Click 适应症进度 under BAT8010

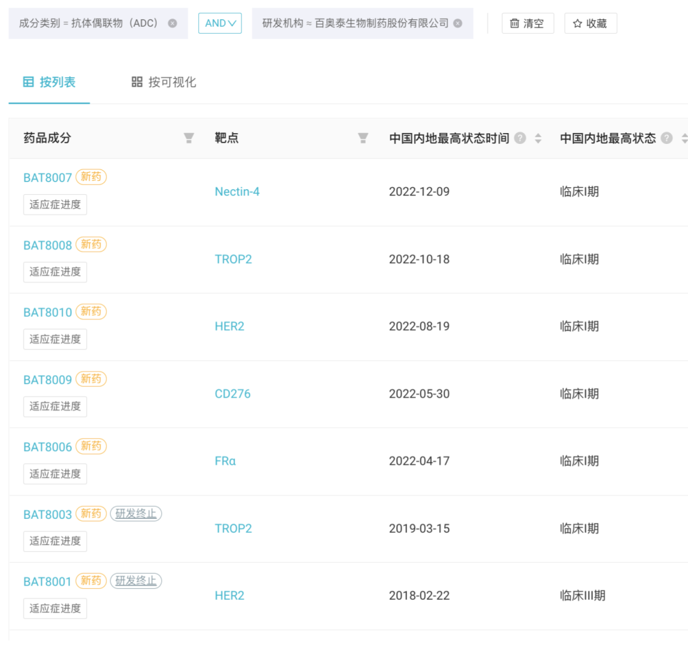(55, 339)
